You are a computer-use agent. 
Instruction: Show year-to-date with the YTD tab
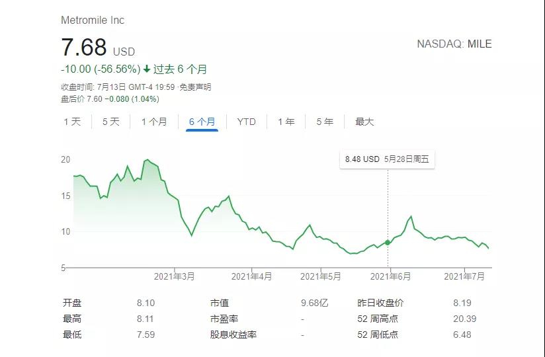tap(246, 122)
